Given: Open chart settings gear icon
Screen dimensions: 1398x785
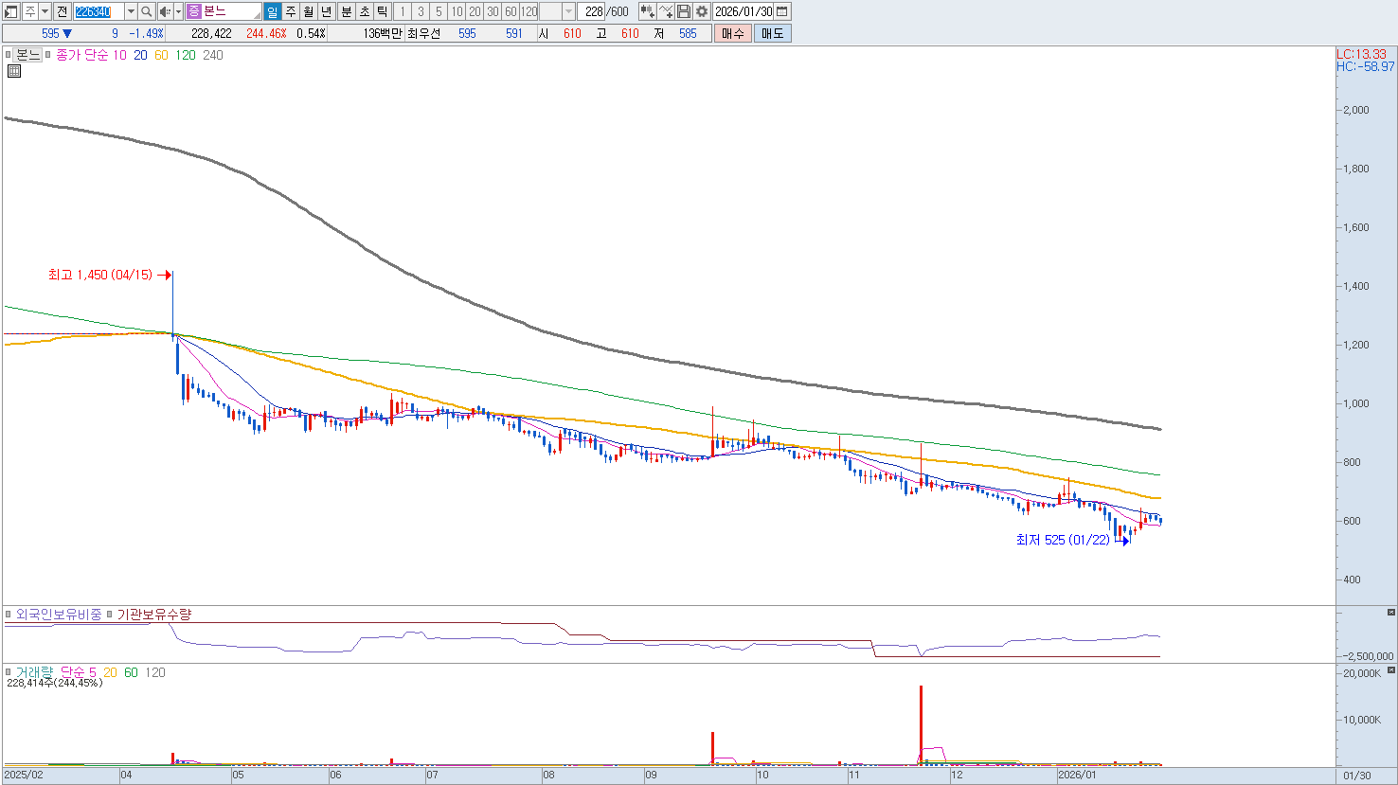Looking at the screenshot, I should [701, 11].
